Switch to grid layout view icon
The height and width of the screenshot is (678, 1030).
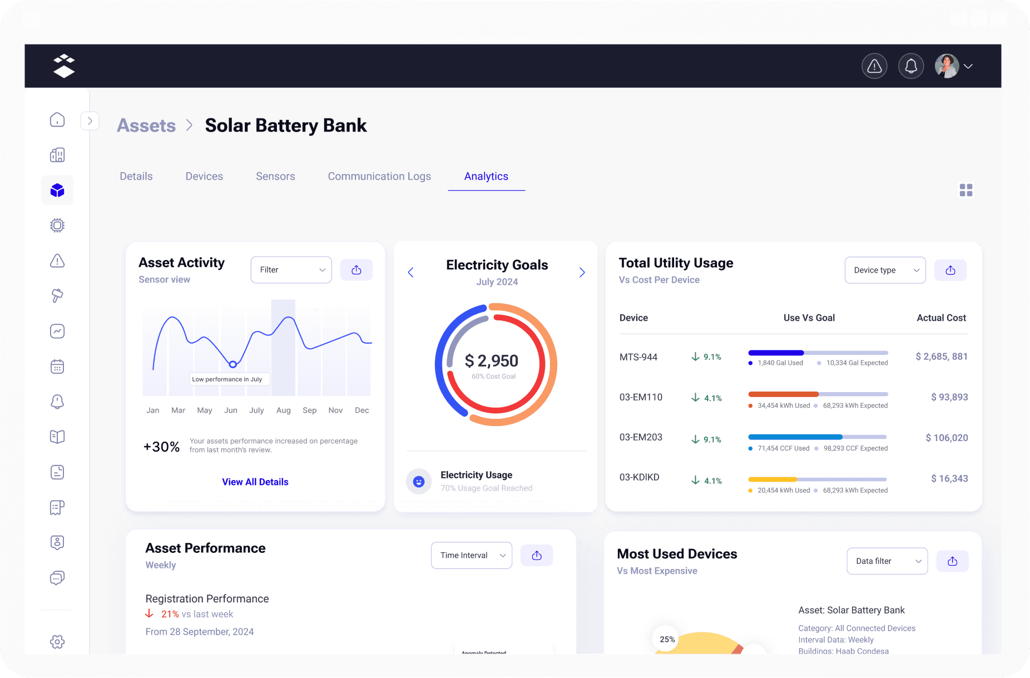pos(966,190)
